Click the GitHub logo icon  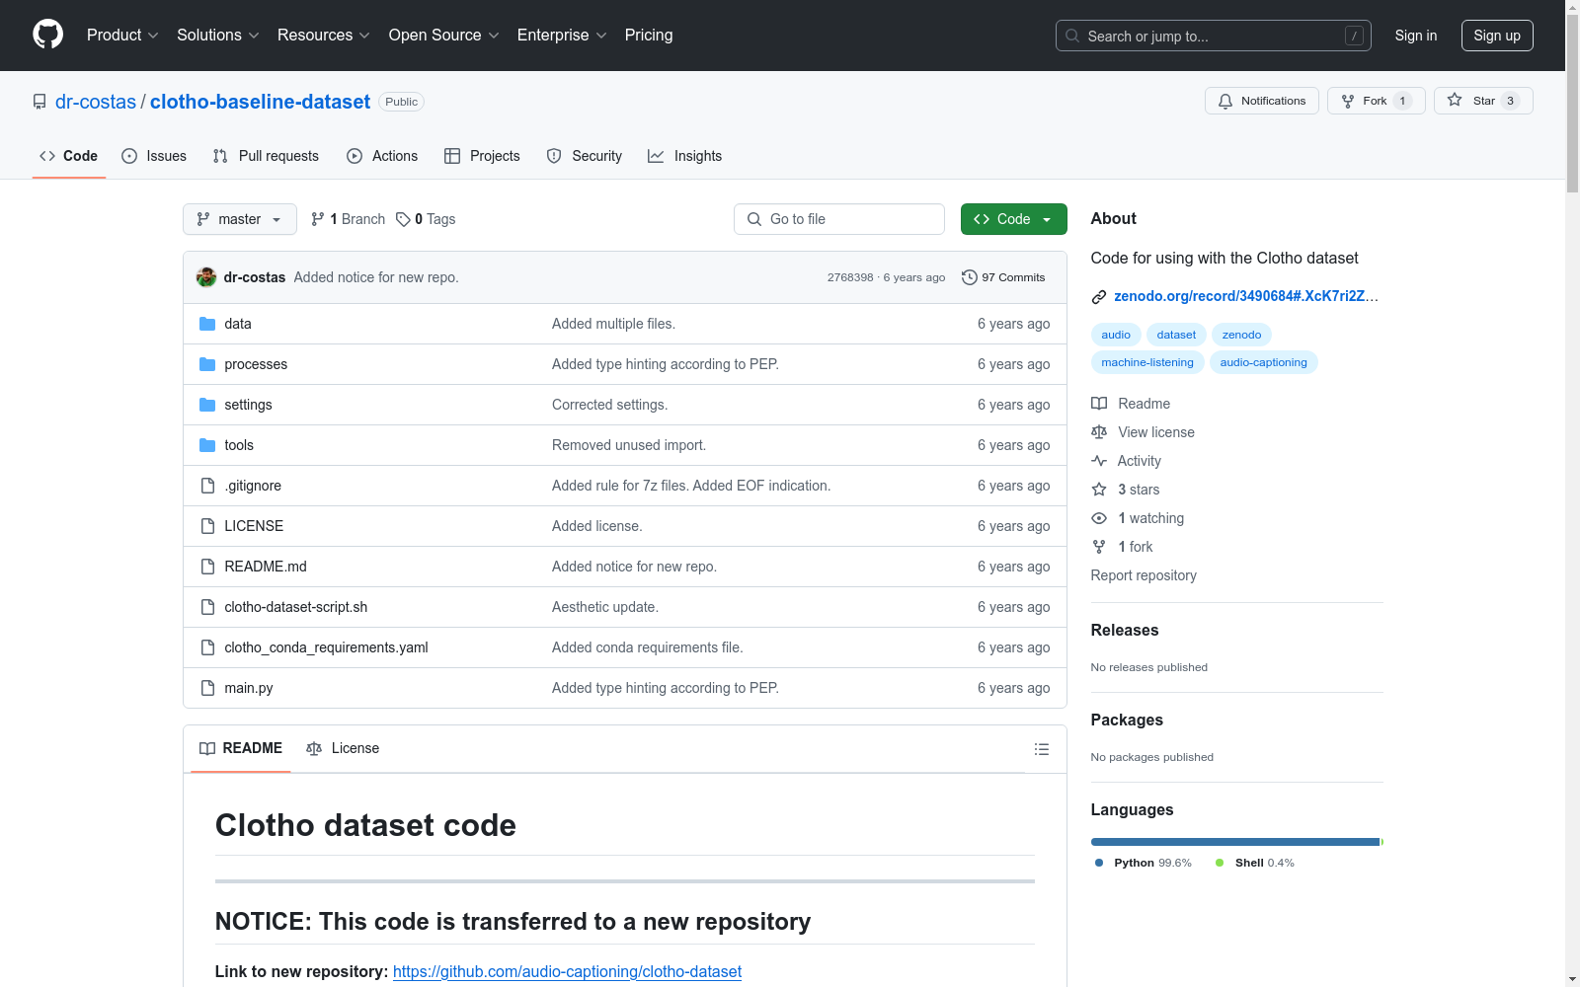click(x=47, y=35)
